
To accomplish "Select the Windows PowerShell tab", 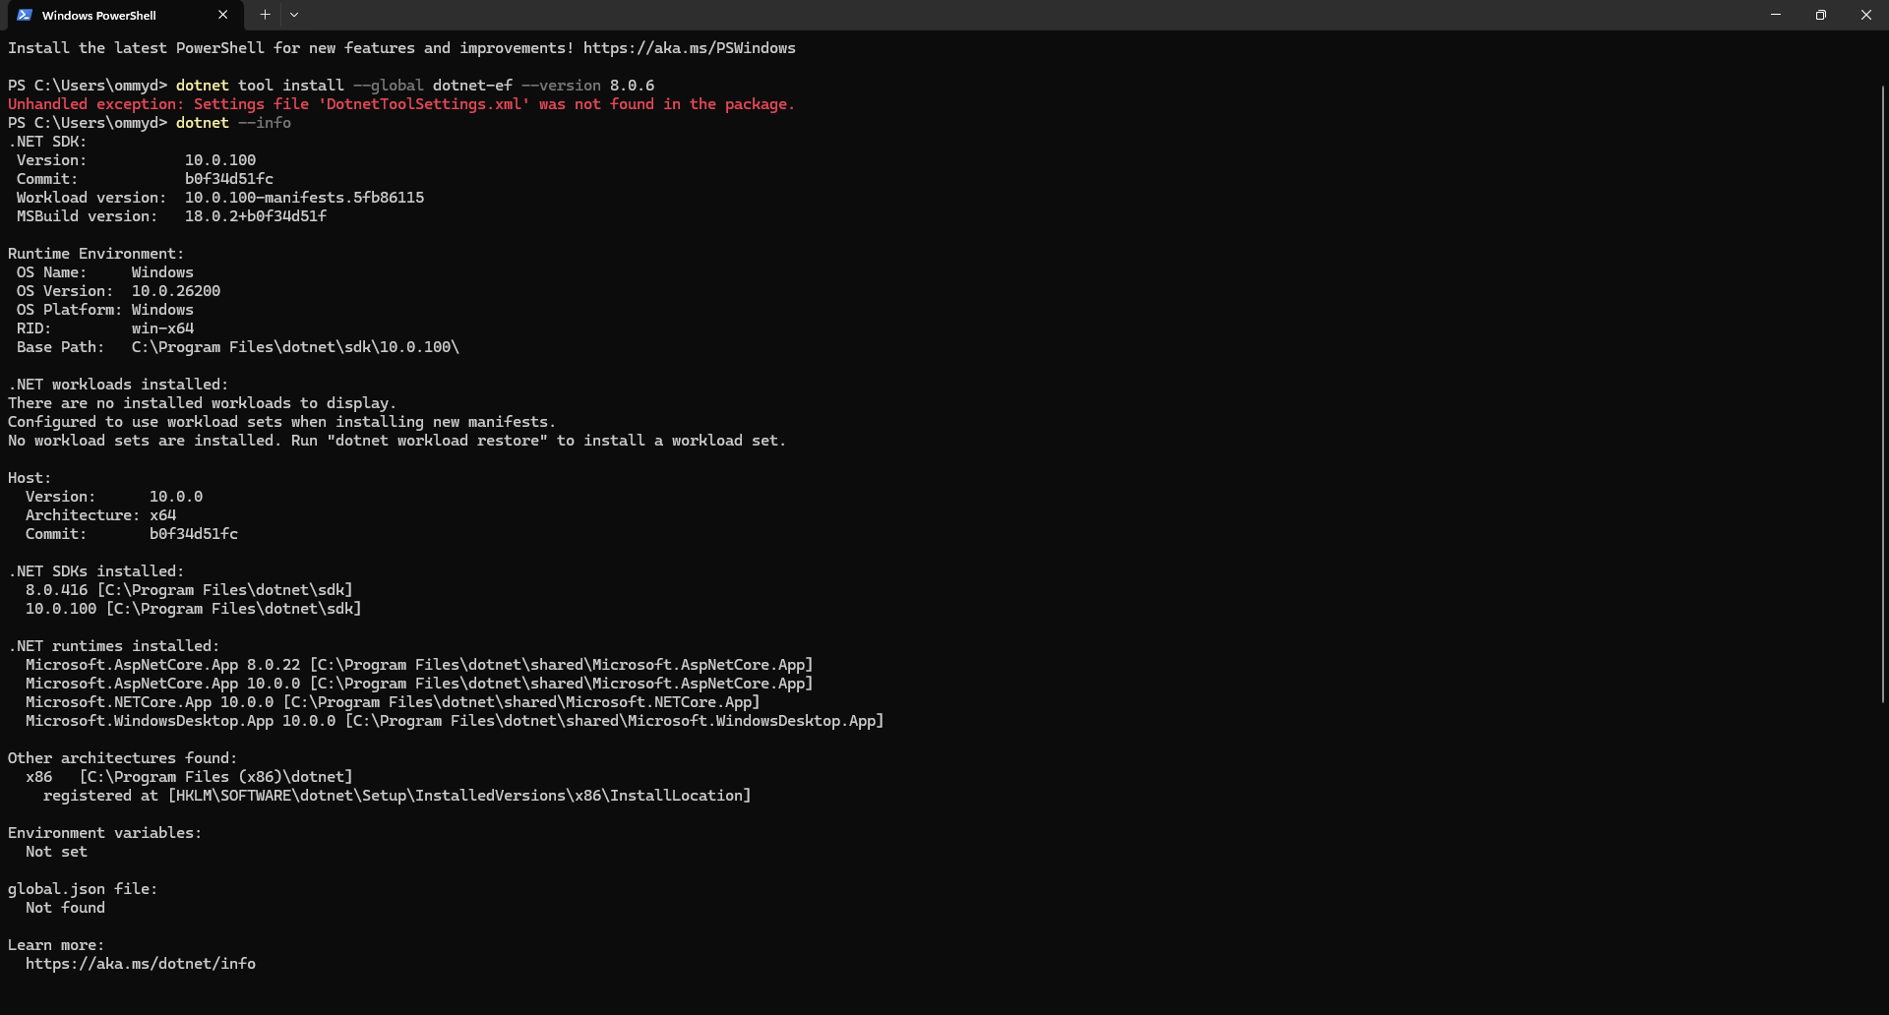I will tap(124, 15).
